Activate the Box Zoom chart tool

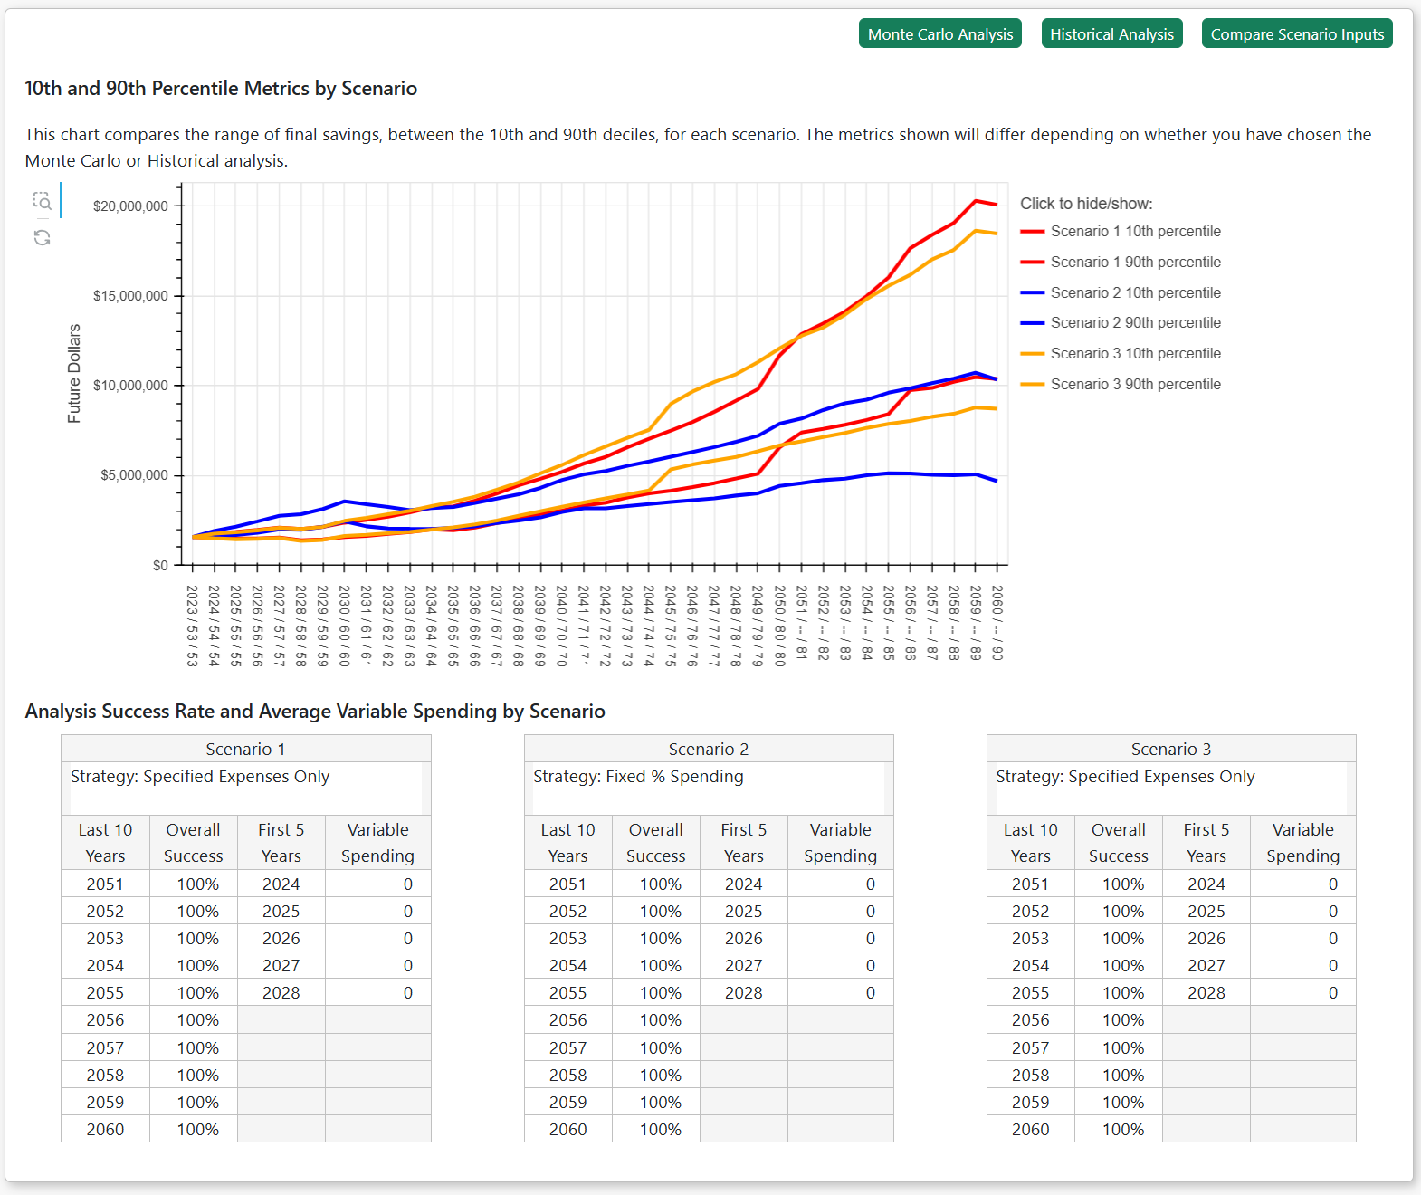42,201
